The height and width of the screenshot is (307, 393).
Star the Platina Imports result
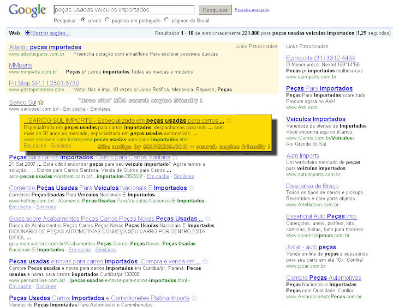coord(194,298)
